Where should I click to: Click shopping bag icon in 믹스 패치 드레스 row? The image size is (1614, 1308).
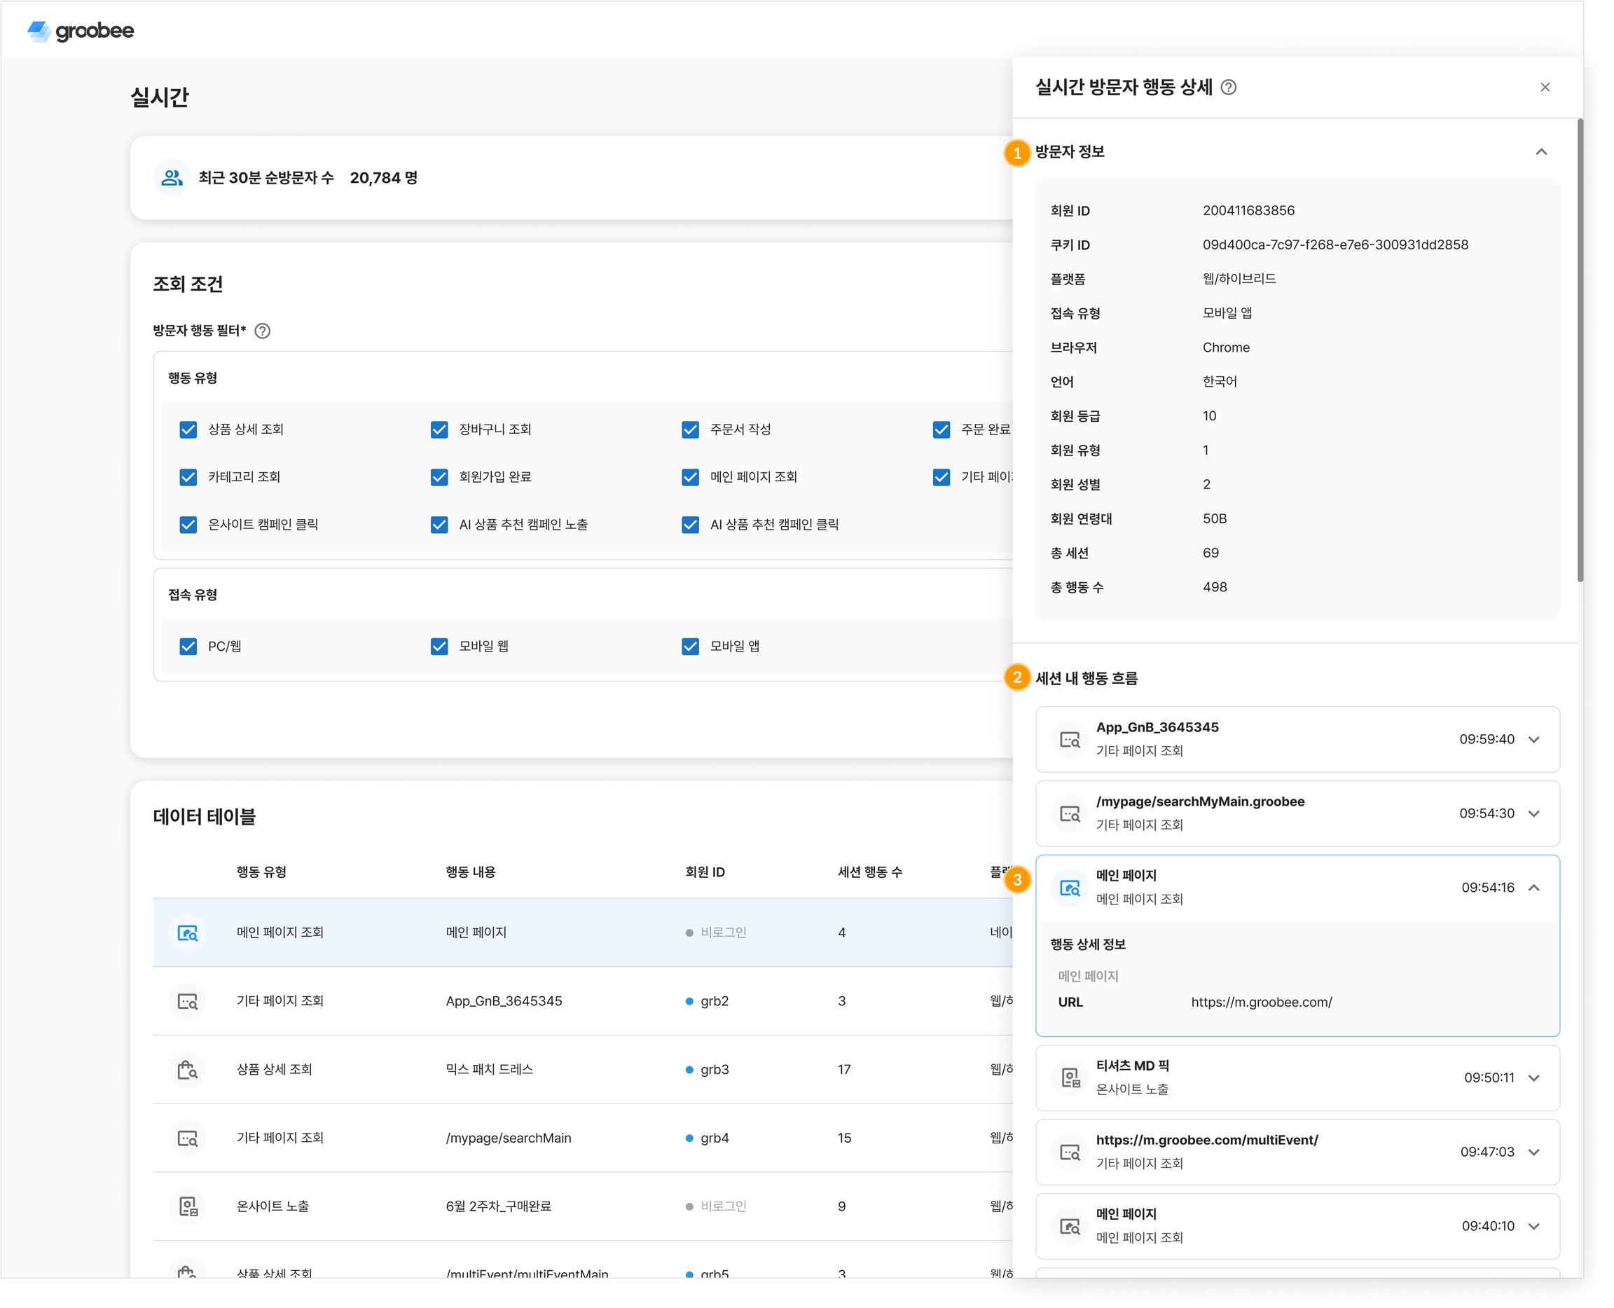tap(187, 1070)
